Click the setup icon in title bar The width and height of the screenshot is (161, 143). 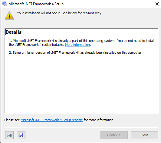click(5, 4)
